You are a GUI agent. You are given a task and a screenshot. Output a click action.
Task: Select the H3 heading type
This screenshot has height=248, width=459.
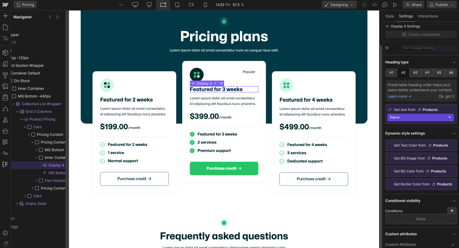[x=415, y=72]
